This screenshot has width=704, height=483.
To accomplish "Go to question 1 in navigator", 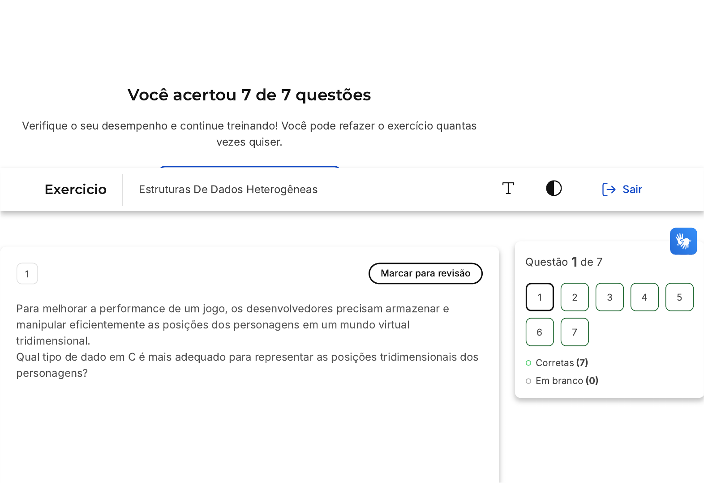I will pyautogui.click(x=540, y=297).
